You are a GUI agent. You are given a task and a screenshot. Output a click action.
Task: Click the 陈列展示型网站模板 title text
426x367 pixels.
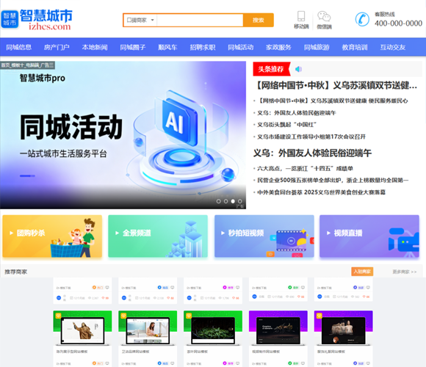pos(72,352)
